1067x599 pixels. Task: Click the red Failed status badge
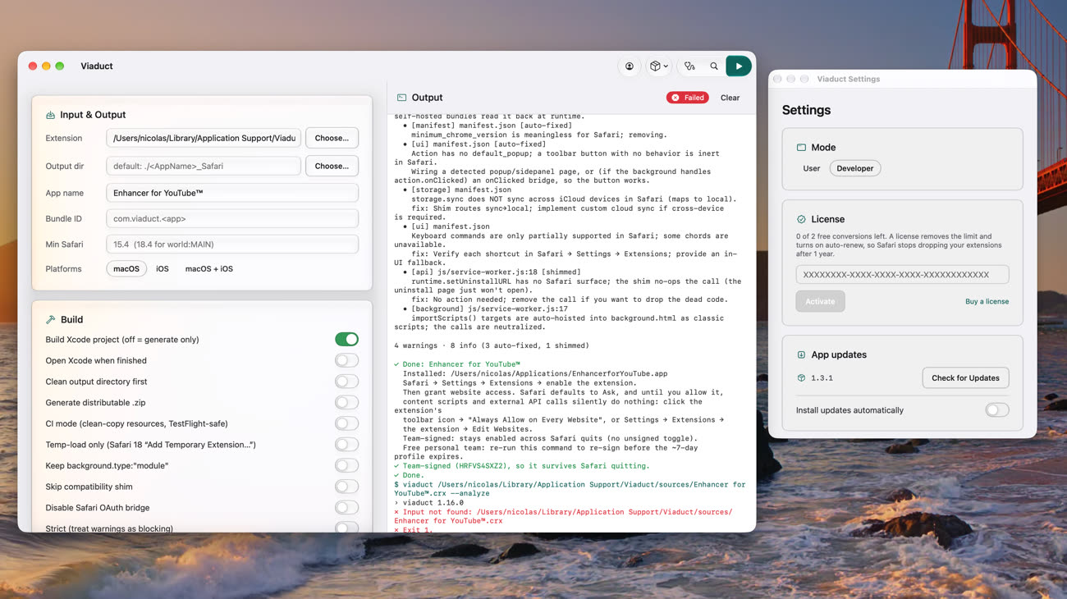tap(688, 98)
